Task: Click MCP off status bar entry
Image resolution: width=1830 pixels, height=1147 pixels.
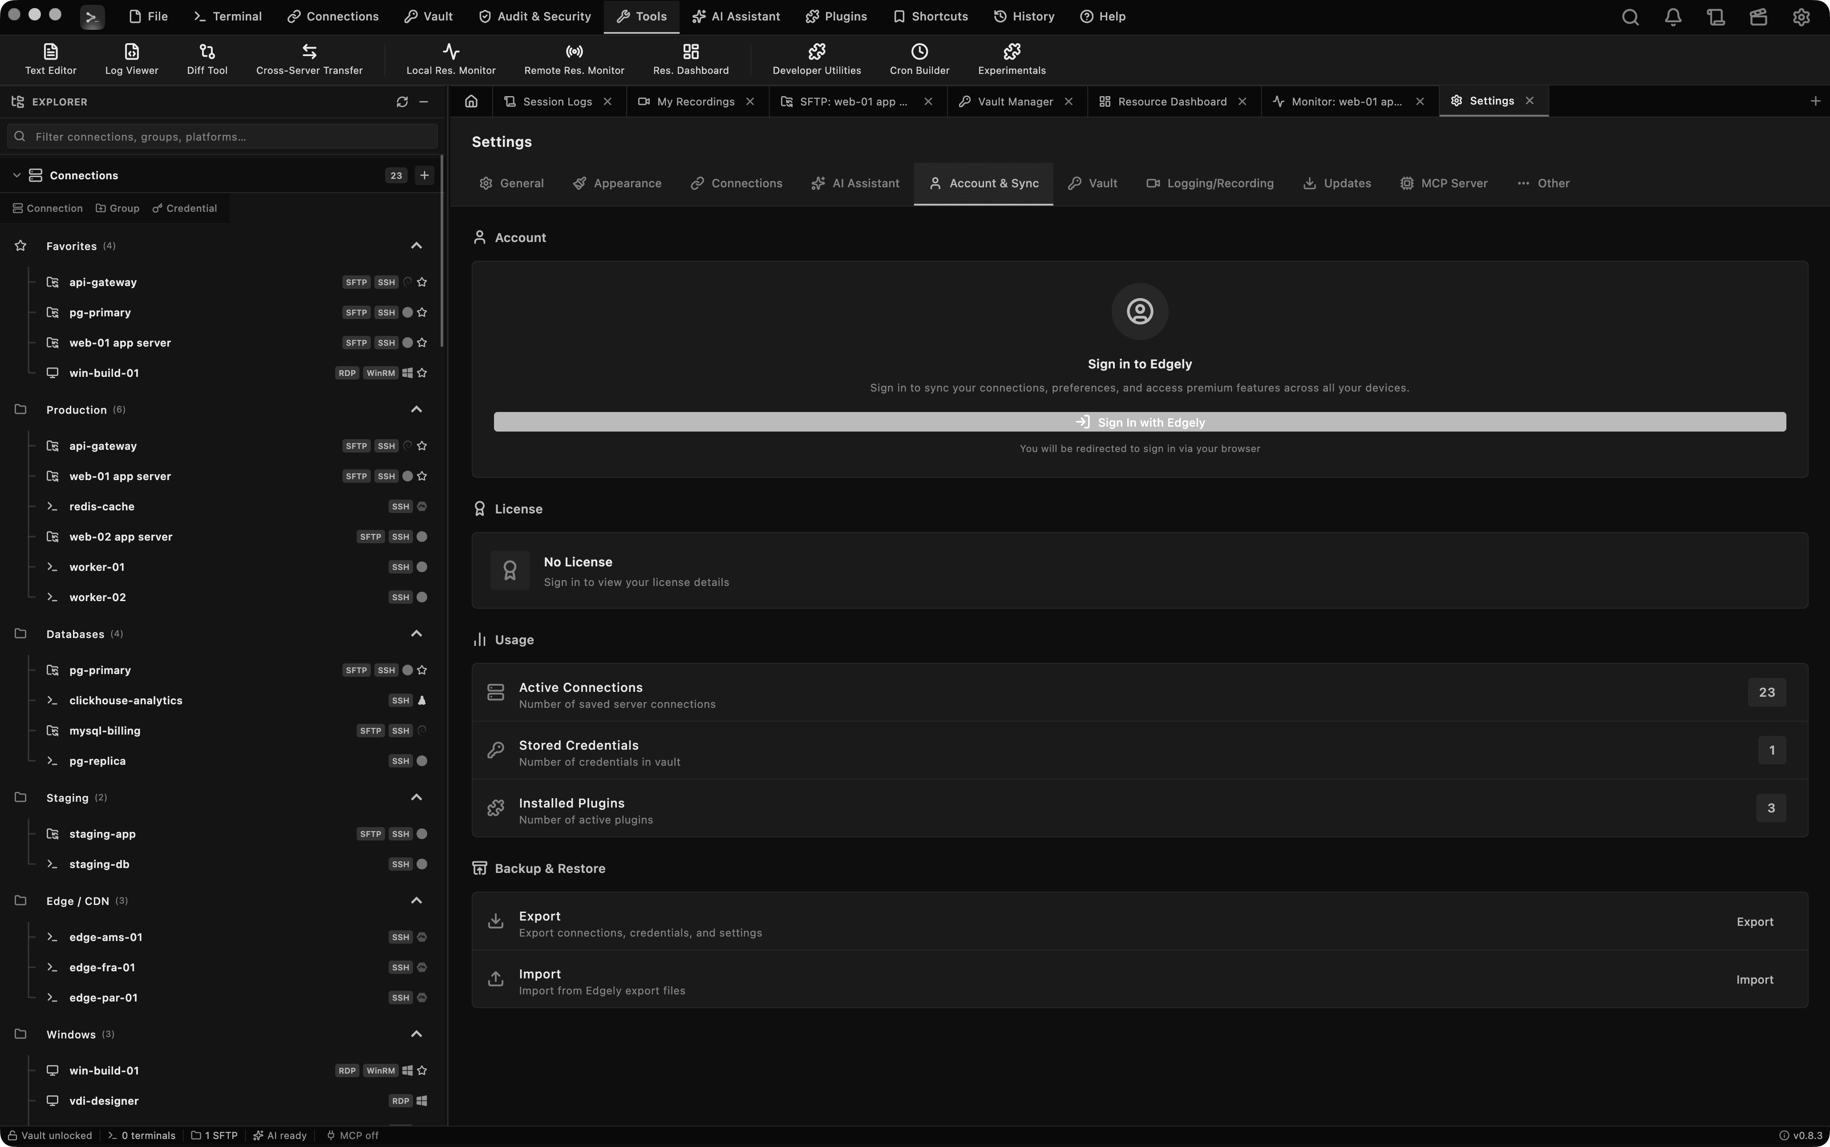Action: click(352, 1135)
